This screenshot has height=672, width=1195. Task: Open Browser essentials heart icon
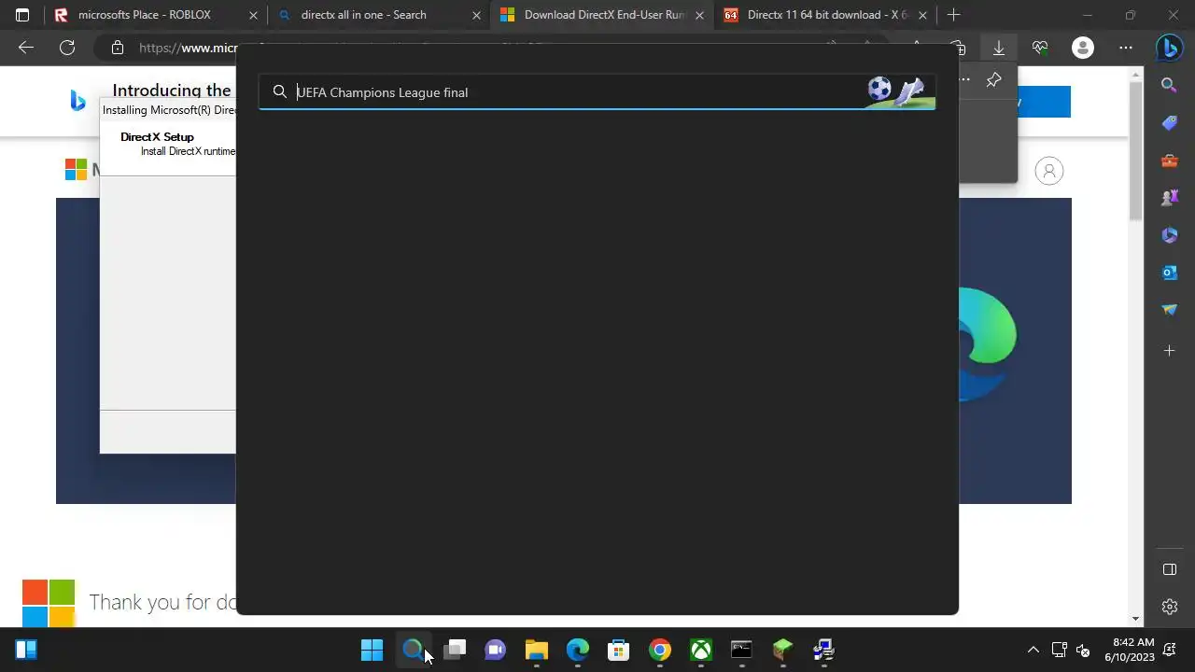coord(1040,48)
